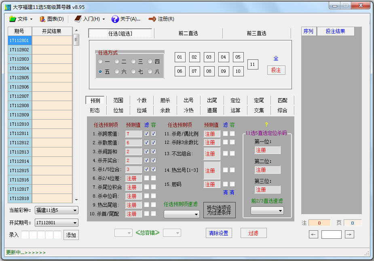Viewport: 374px width, 261px height.
Task: Click 1.杀跨度值 prediction value field
Action: click(133, 134)
